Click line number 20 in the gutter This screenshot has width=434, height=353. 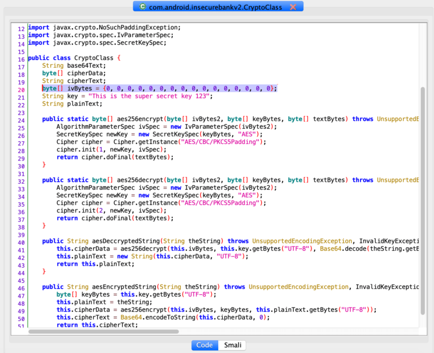click(21, 90)
